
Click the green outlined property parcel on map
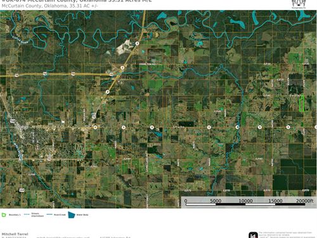click(x=302, y=103)
